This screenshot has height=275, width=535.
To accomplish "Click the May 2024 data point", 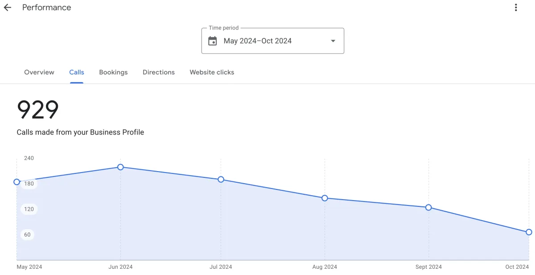I will click(17, 182).
